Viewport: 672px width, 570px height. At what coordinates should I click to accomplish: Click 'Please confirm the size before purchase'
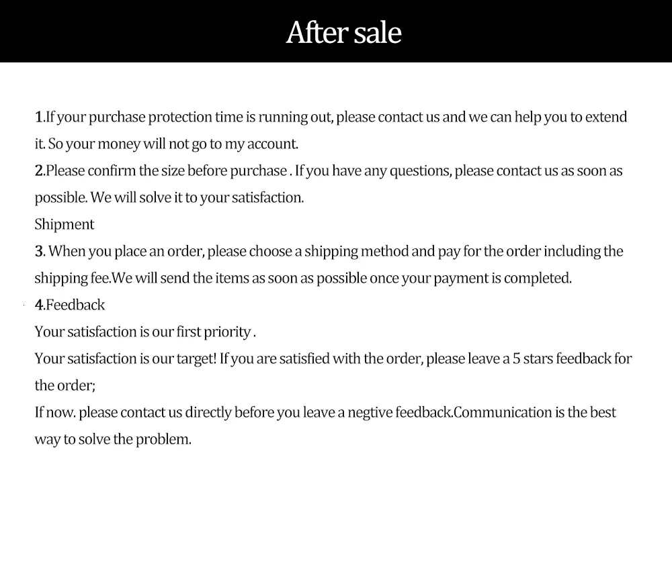coord(166,171)
